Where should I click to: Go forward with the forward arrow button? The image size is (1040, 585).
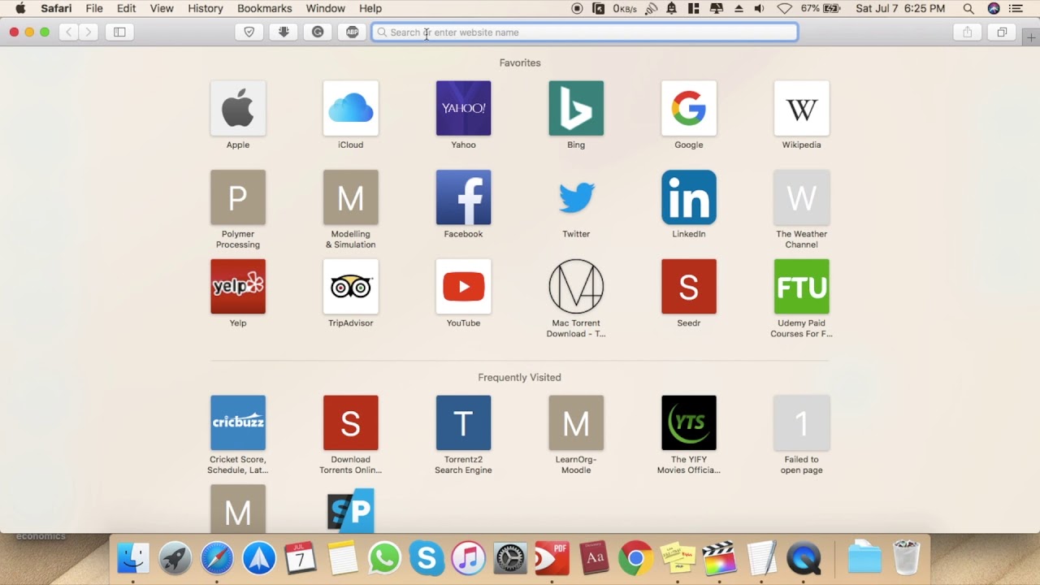(x=89, y=32)
